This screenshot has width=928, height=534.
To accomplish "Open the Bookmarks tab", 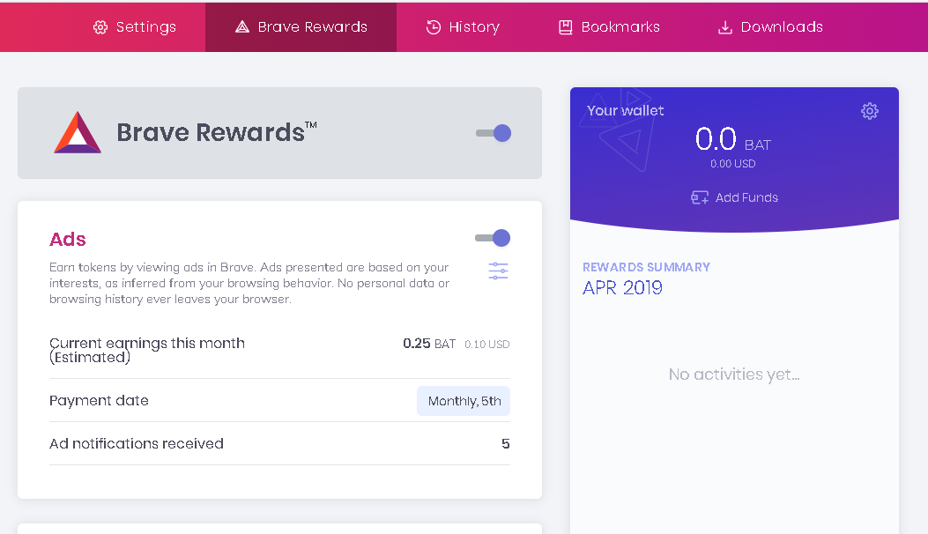I will click(609, 27).
